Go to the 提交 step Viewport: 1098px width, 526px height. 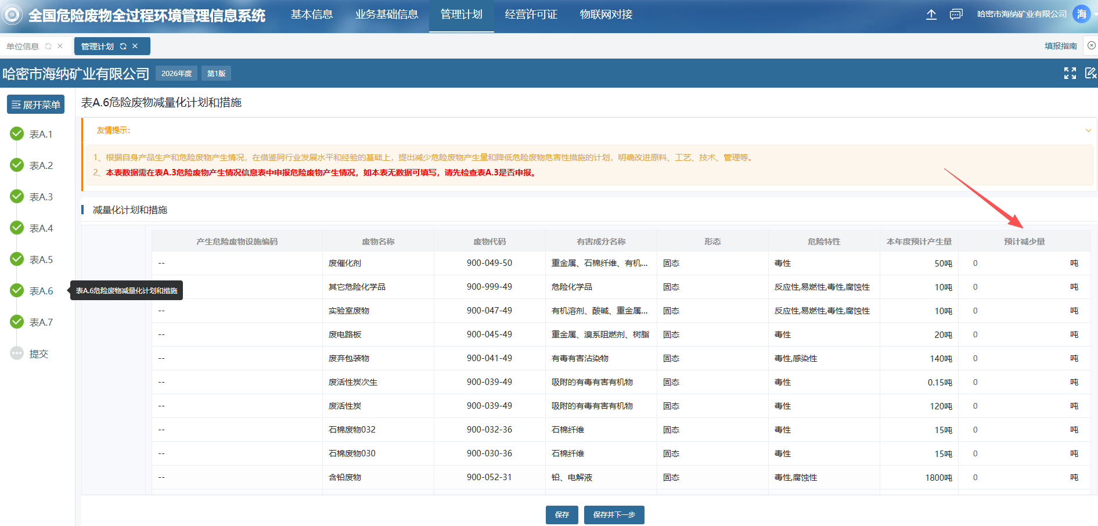coord(38,354)
